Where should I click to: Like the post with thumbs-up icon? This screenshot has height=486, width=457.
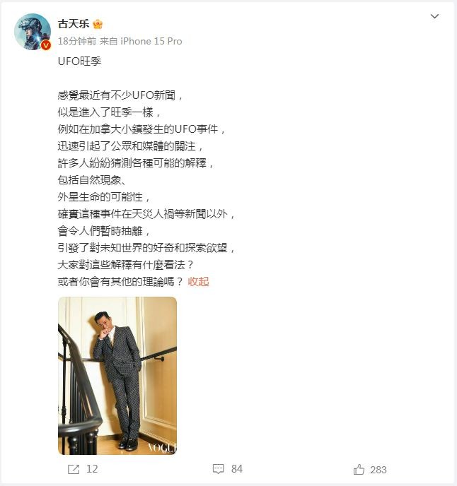click(x=359, y=469)
